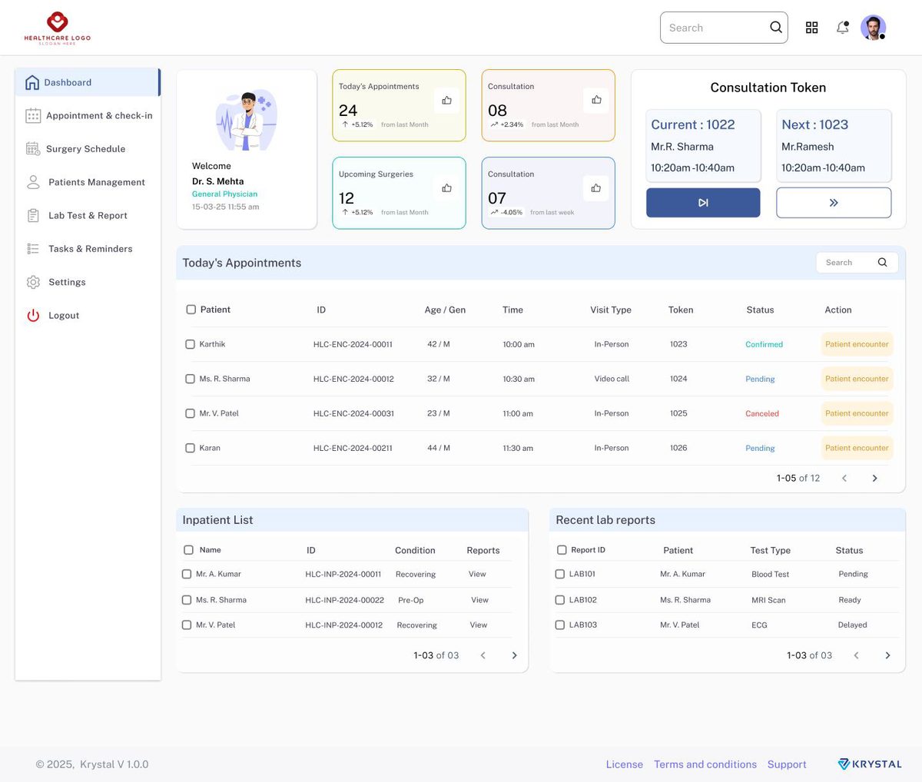Click Patient encounter for token 1024

(x=857, y=379)
